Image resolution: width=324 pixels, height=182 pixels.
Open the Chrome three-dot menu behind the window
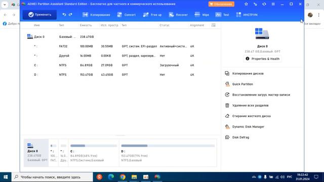click(318, 15)
